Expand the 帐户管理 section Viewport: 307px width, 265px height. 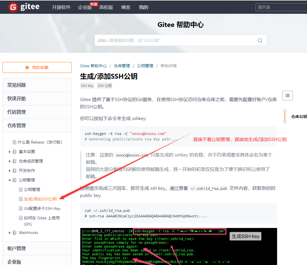point(37,248)
